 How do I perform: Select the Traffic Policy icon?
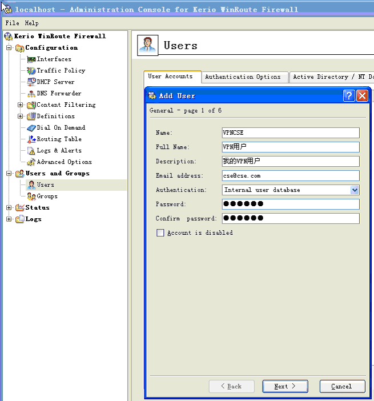coord(31,71)
